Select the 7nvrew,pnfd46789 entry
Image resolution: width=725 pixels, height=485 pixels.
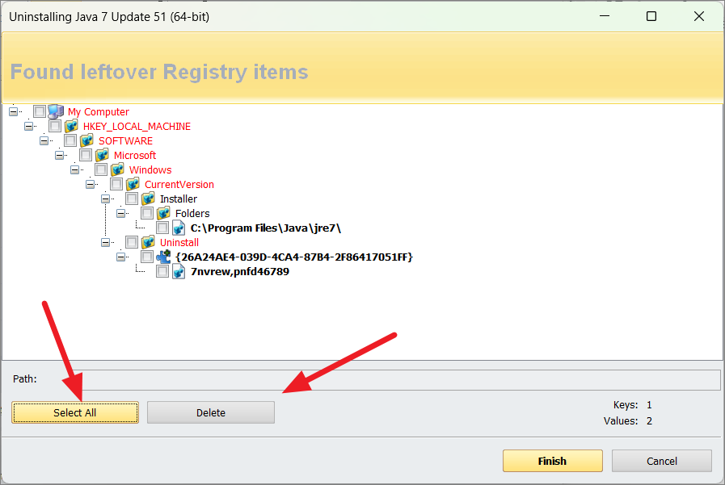click(240, 272)
